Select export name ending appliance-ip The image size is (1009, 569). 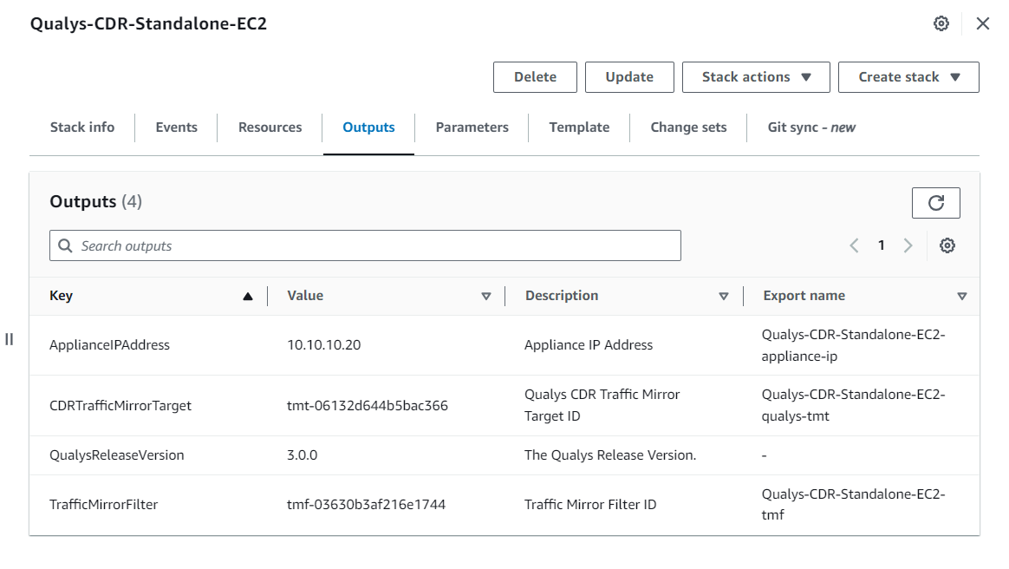pyautogui.click(x=853, y=345)
